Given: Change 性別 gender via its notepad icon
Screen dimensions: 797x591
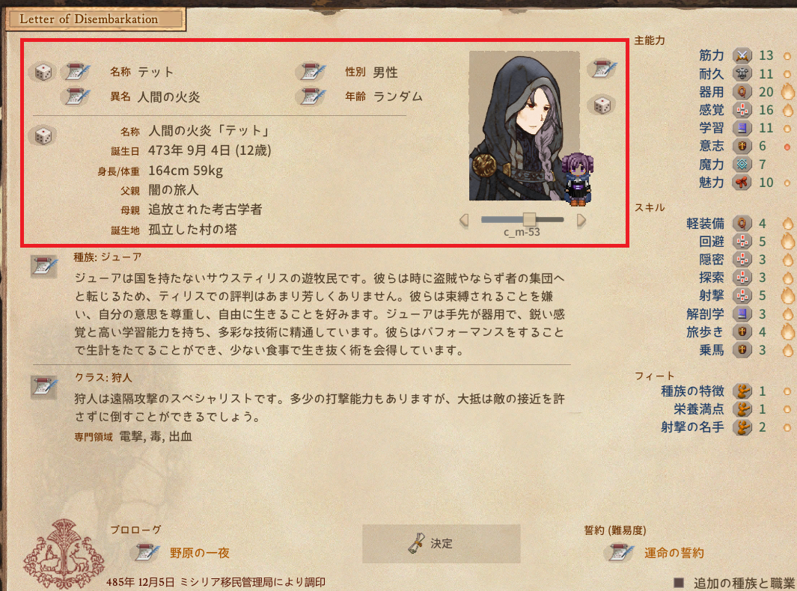Looking at the screenshot, I should (311, 72).
